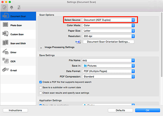Screen dimensions: 163x116
Task: Click the OK button
Action: [x=148, y=110]
